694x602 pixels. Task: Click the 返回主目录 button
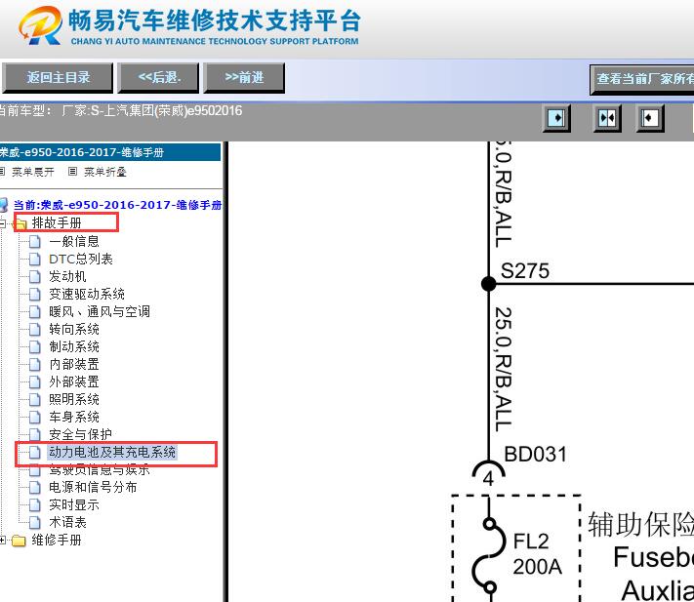tap(58, 78)
